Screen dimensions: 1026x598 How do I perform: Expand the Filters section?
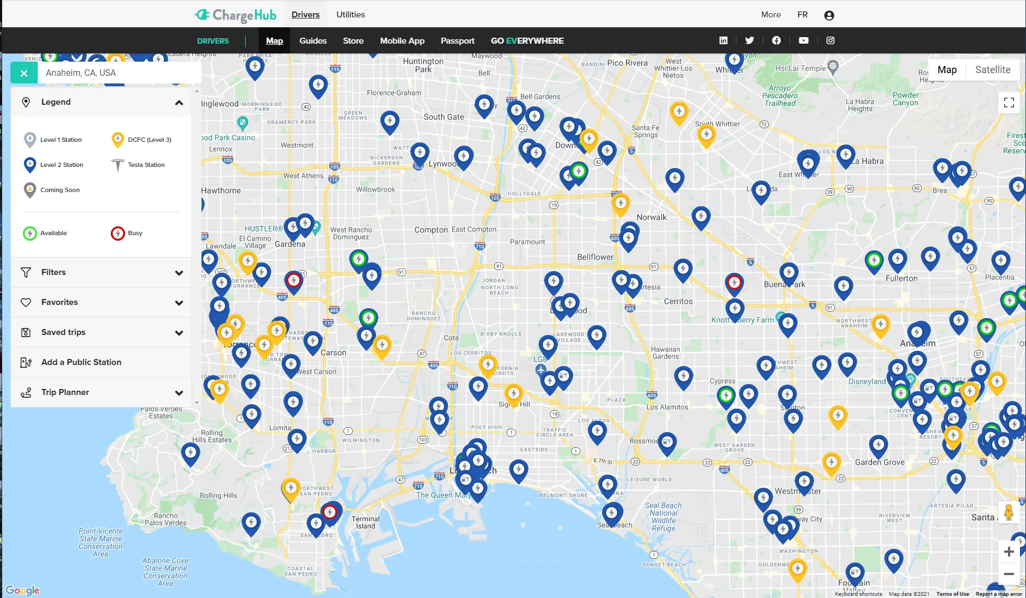click(x=101, y=272)
